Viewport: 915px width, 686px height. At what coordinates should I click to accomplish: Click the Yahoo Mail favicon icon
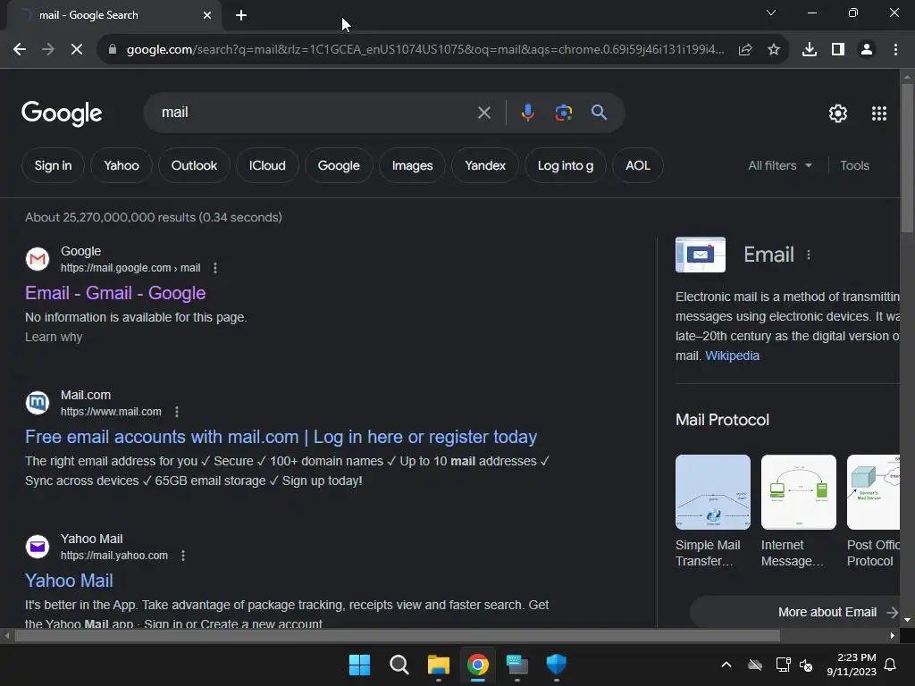[38, 547]
